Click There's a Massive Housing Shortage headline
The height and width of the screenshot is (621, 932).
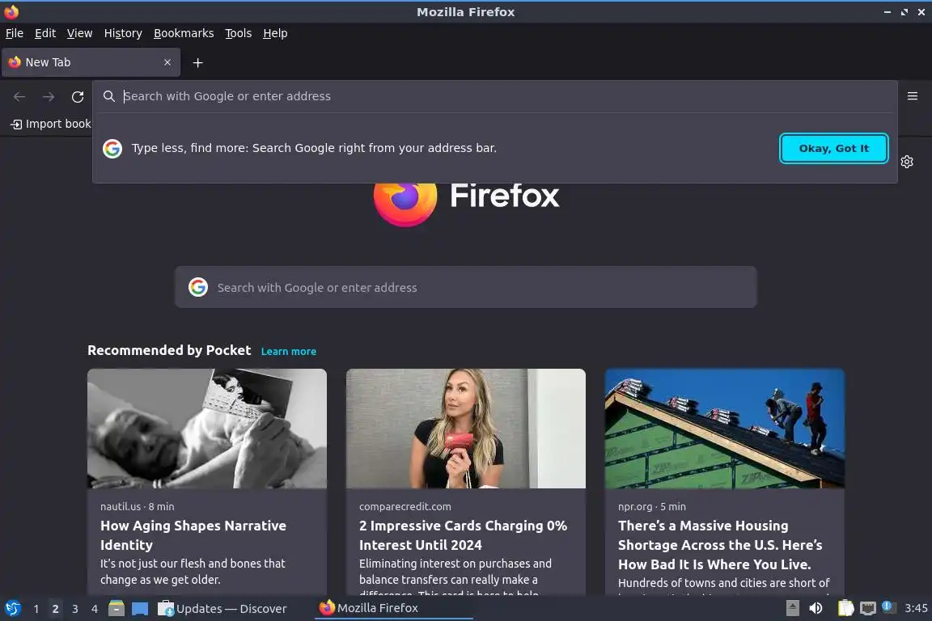pyautogui.click(x=720, y=545)
